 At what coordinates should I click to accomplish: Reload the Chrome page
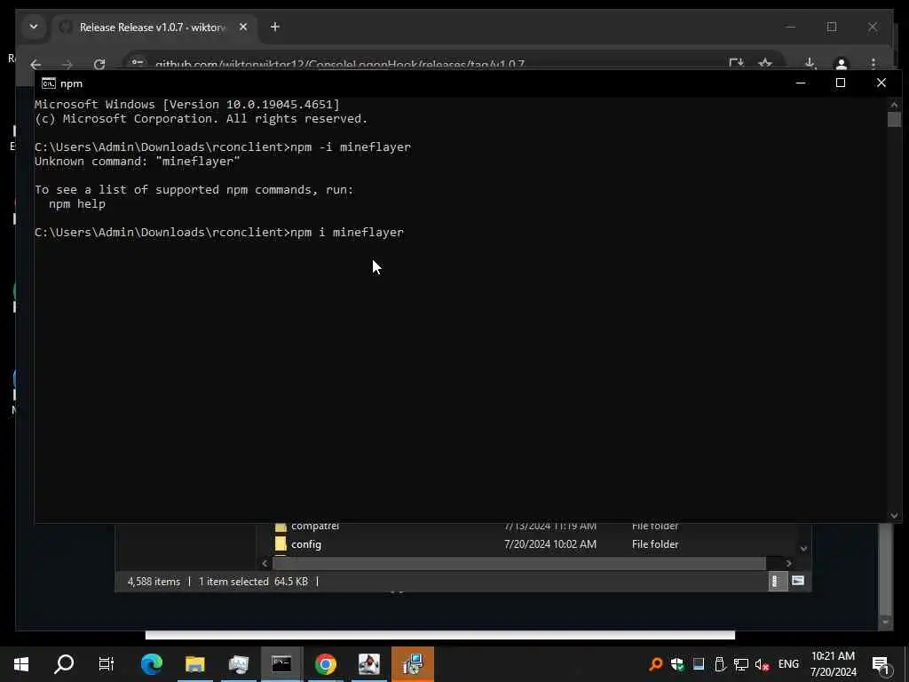pos(99,64)
